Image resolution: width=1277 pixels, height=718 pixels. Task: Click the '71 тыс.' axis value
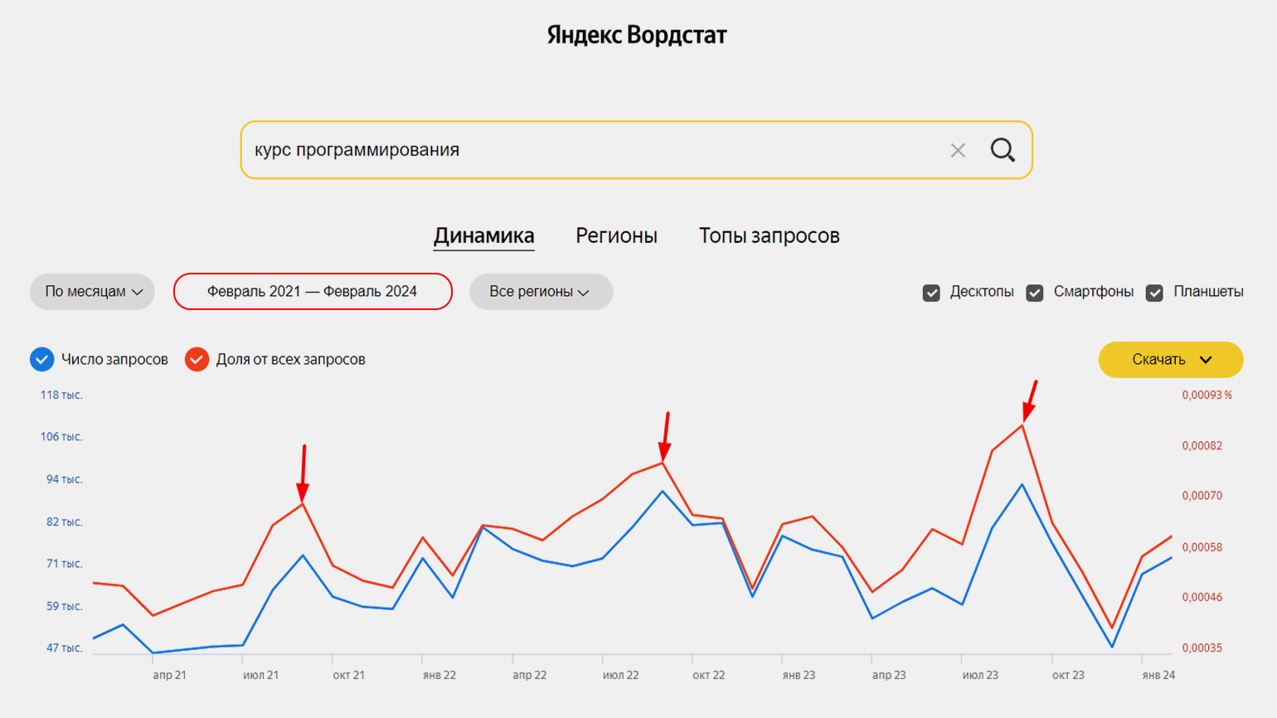[65, 564]
